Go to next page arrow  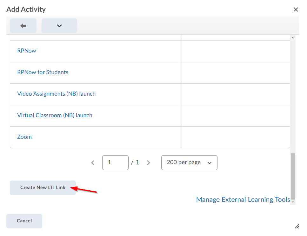(x=148, y=163)
